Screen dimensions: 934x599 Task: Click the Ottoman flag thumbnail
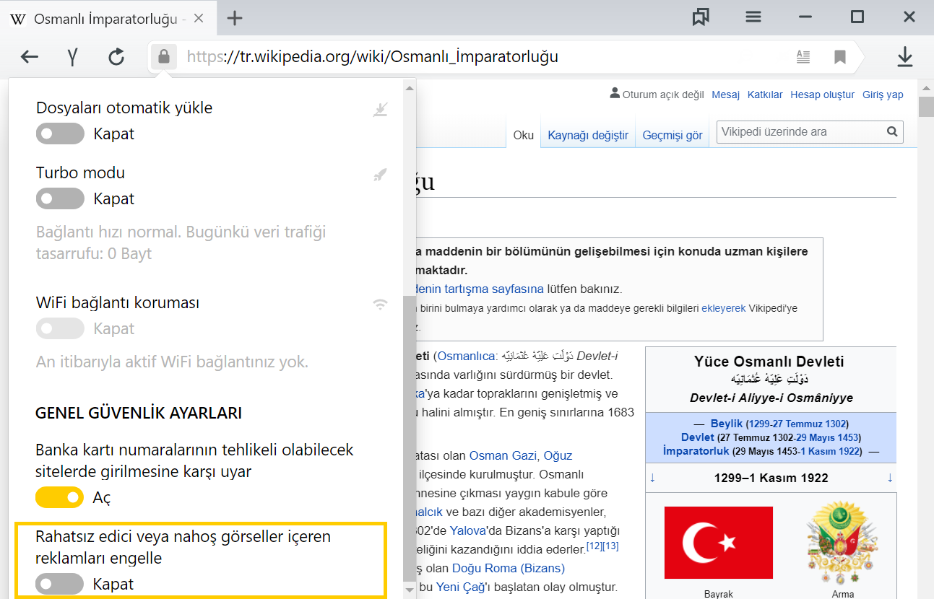coord(718,543)
